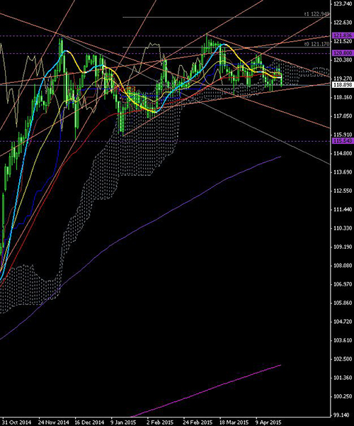
Task: Click the 115.543 purple price label
Action: coord(343,141)
